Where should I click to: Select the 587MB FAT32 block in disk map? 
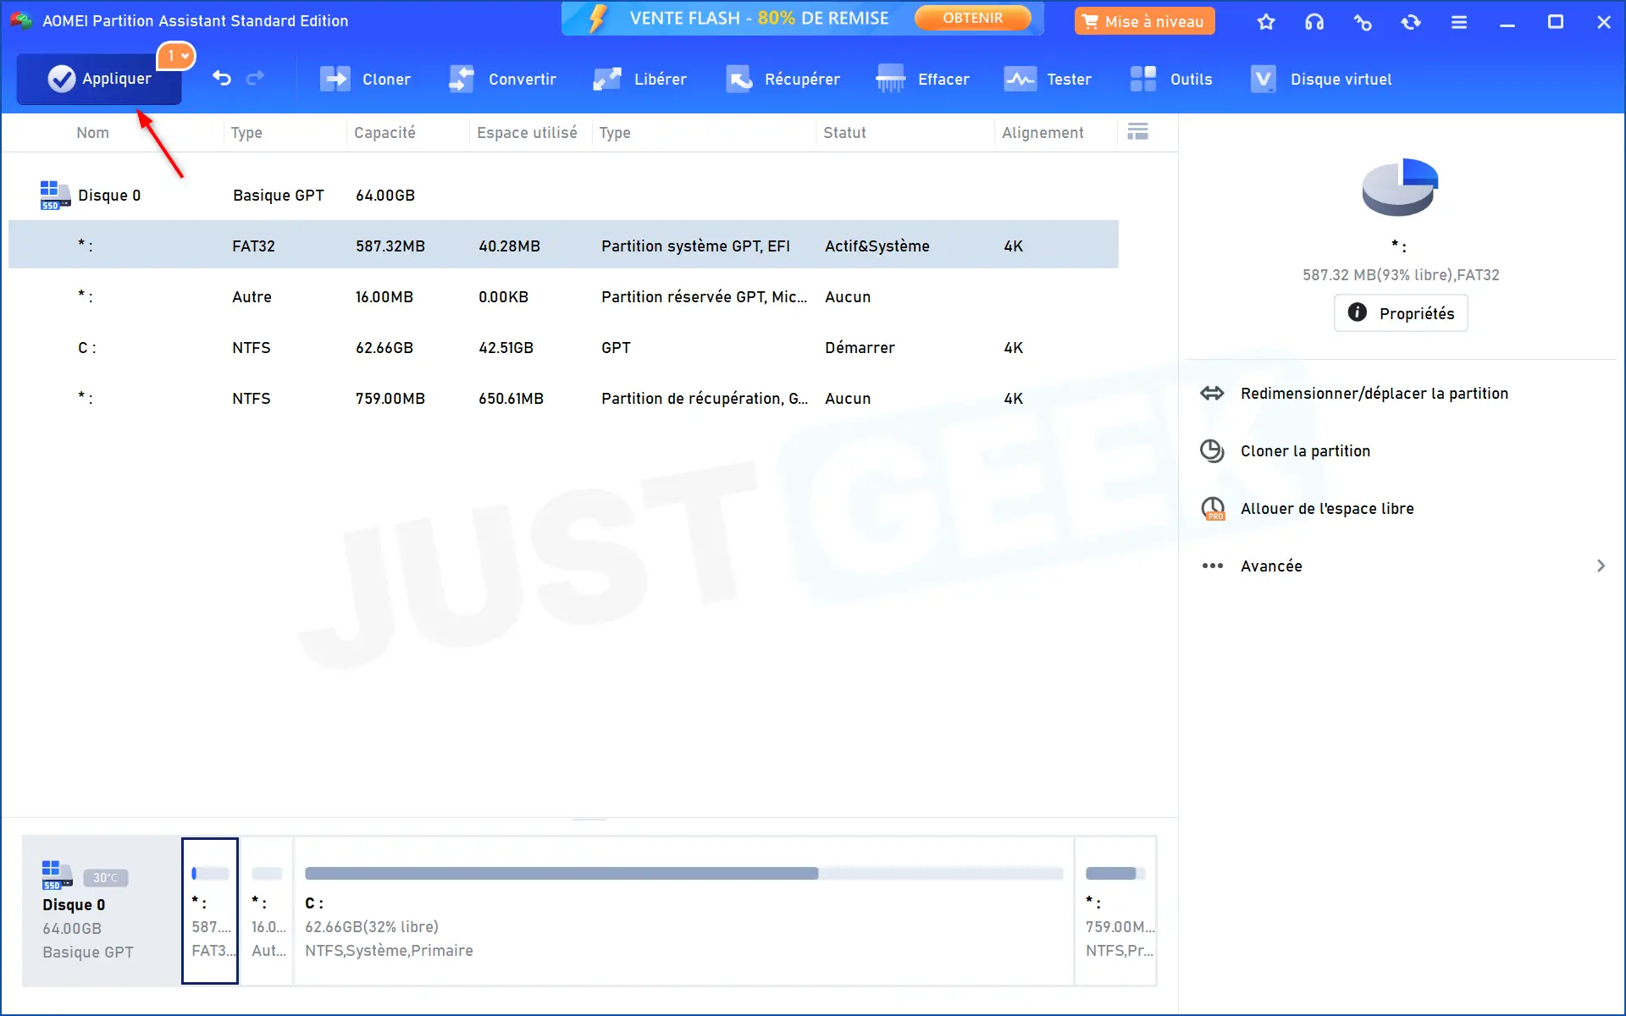pyautogui.click(x=210, y=911)
